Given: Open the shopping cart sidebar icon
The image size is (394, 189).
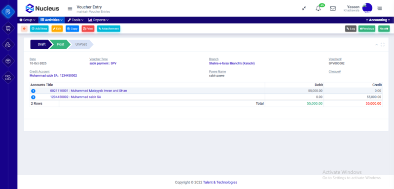Looking at the screenshot, I should [8, 29].
